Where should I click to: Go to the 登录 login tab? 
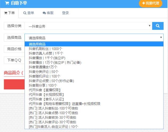(65, 13)
